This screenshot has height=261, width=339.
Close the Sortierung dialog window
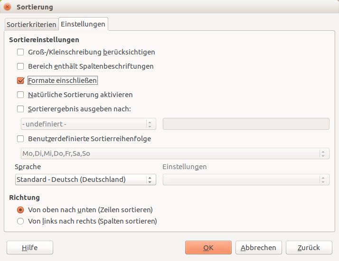click(x=7, y=7)
